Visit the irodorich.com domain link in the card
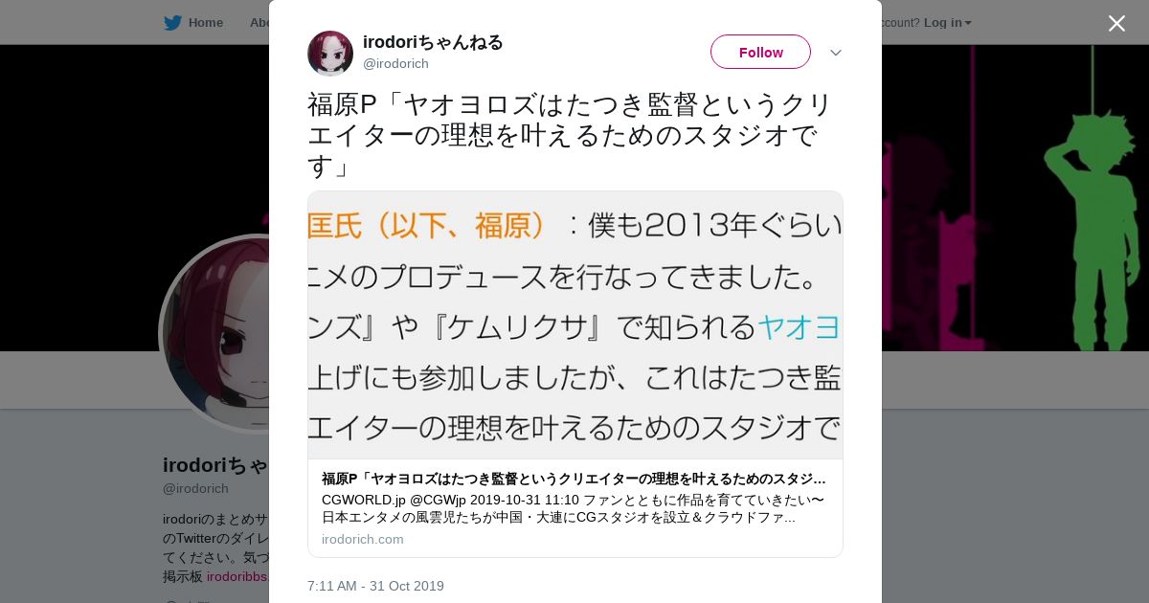The width and height of the screenshot is (1149, 603). [x=363, y=539]
